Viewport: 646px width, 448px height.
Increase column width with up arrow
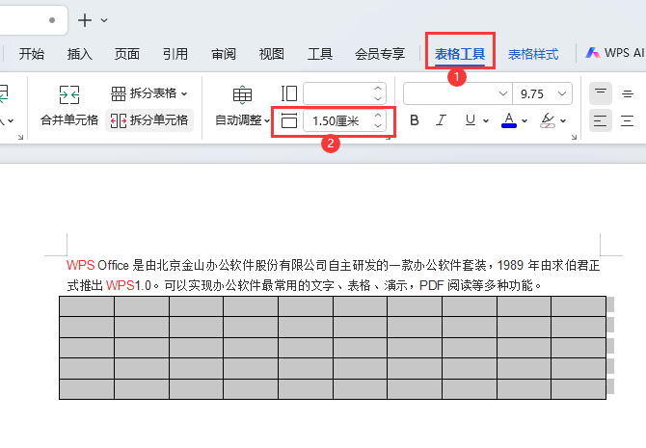pyautogui.click(x=378, y=89)
